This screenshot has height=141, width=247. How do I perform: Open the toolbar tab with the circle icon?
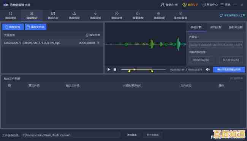click(117, 15)
